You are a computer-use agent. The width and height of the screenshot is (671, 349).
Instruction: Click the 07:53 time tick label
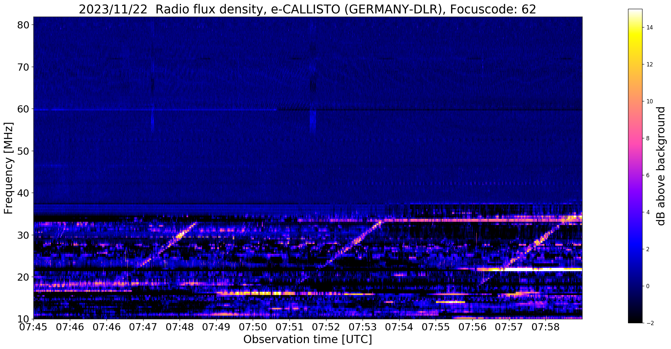point(363,327)
